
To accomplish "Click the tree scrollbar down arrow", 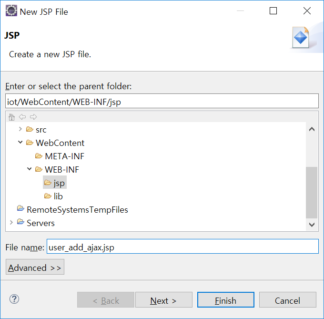I will [x=312, y=225].
